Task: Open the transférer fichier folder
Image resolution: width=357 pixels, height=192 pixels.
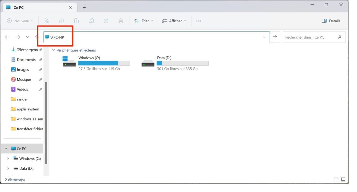Action: tap(27, 129)
